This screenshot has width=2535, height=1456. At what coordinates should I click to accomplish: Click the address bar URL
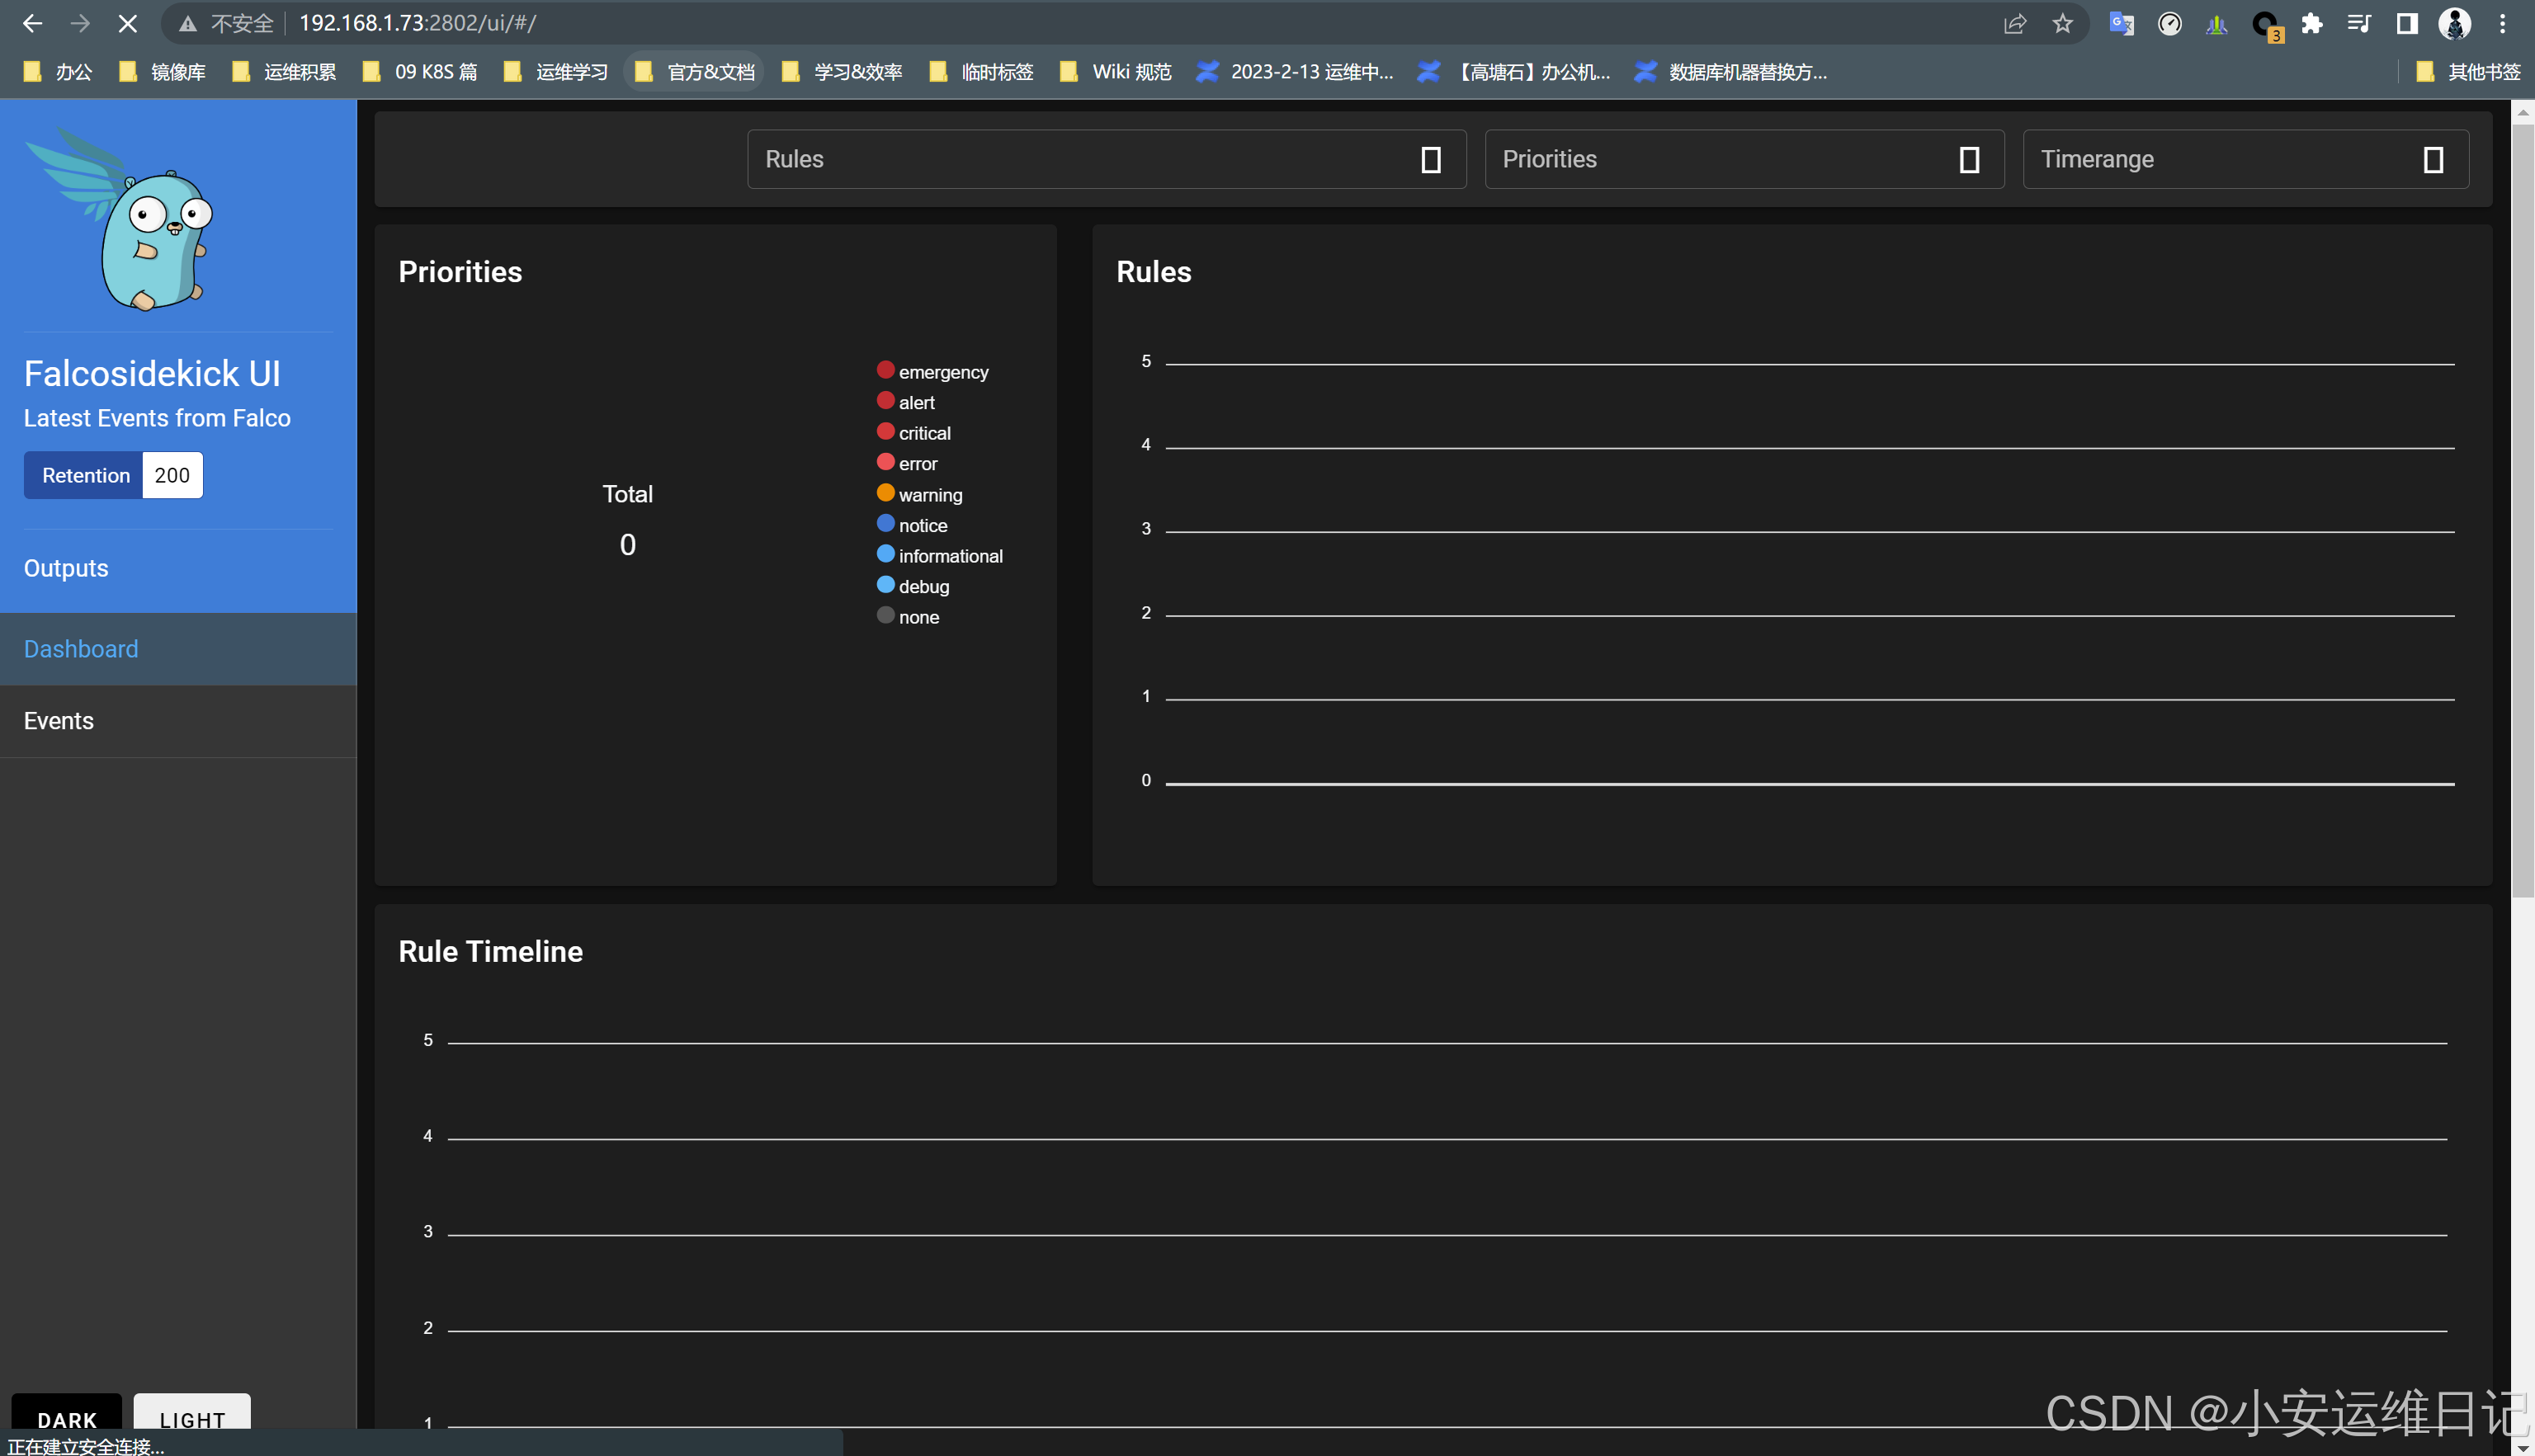[418, 23]
